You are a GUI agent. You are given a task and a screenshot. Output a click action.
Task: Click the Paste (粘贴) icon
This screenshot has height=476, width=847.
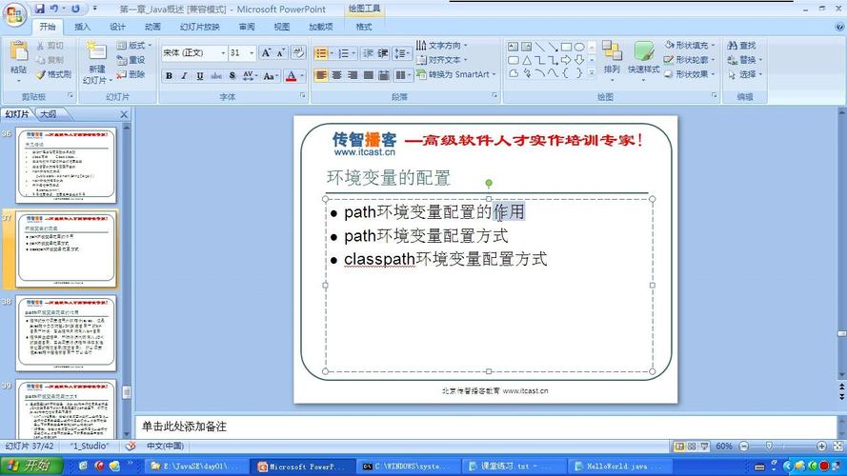pyautogui.click(x=19, y=50)
